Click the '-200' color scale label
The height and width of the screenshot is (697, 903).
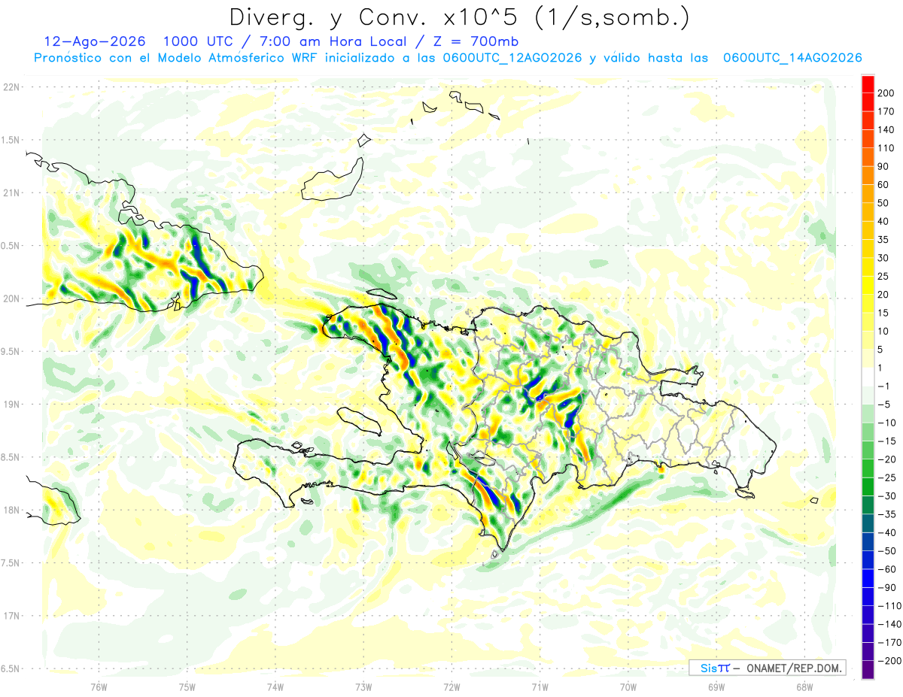(889, 661)
